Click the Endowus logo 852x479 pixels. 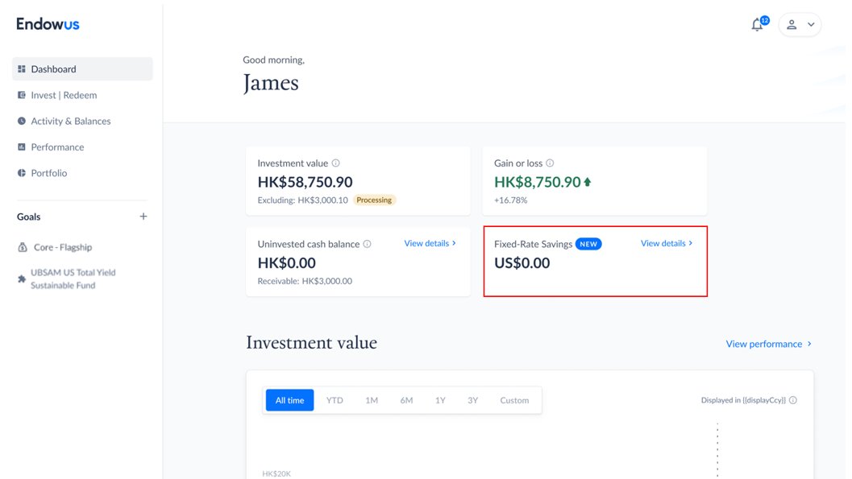click(x=48, y=24)
